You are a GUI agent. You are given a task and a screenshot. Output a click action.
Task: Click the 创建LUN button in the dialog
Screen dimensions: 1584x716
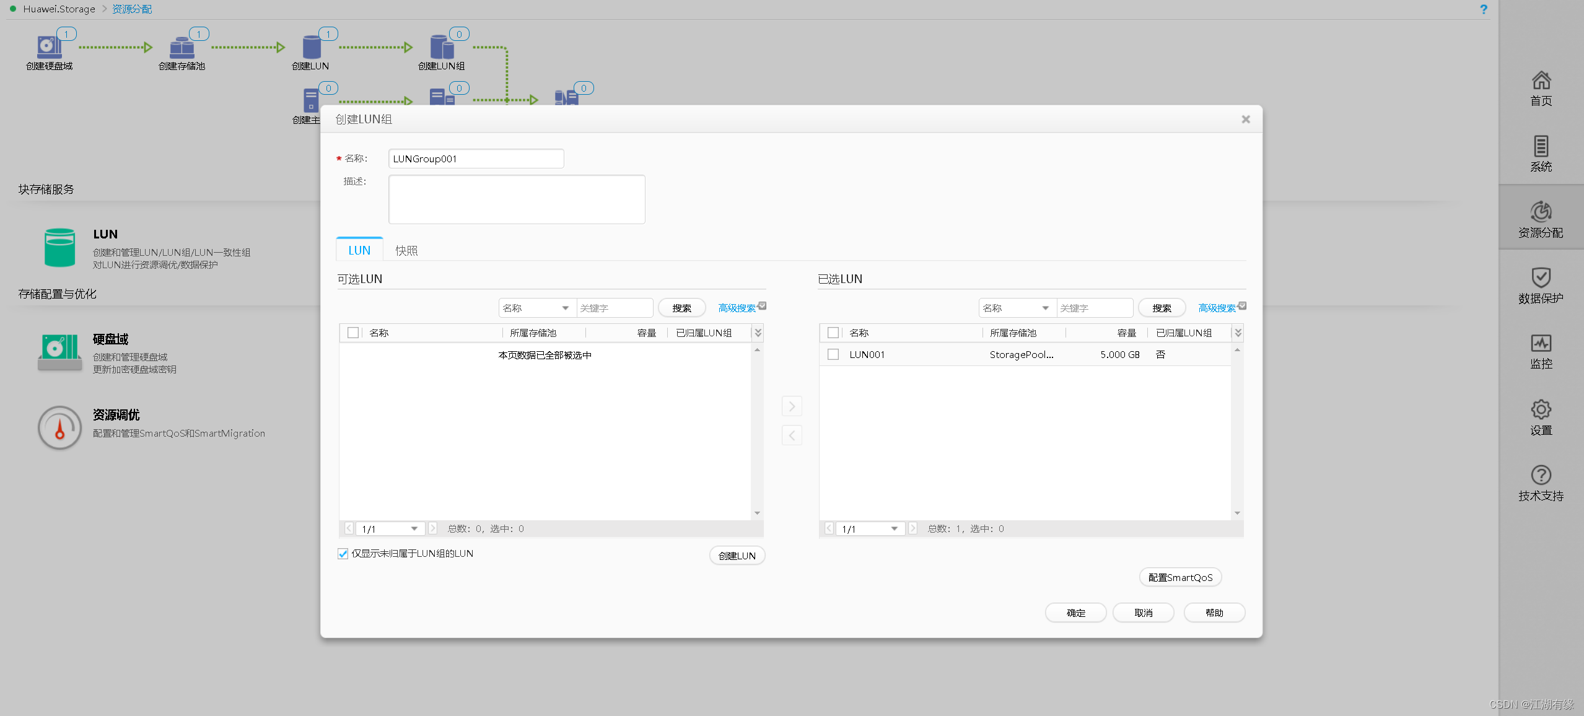point(737,556)
